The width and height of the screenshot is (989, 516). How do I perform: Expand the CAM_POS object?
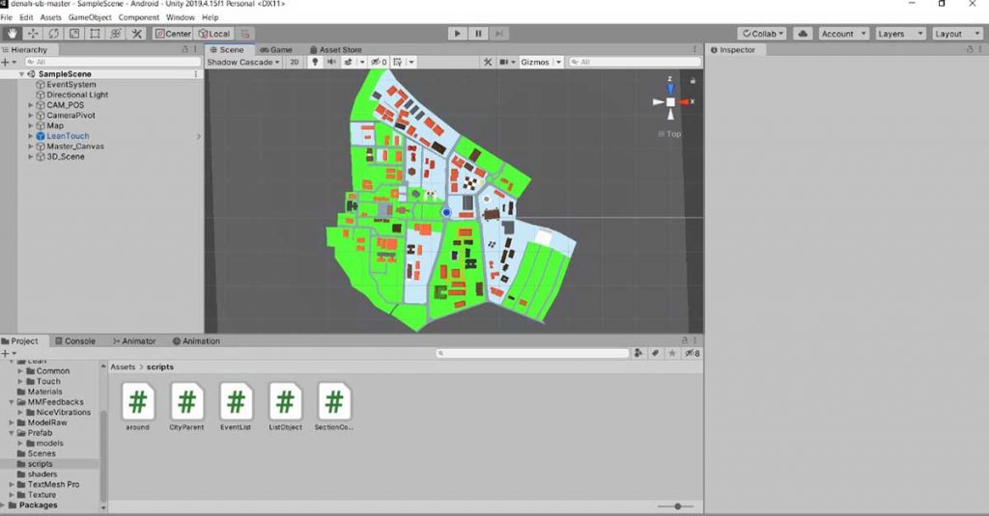click(x=30, y=105)
